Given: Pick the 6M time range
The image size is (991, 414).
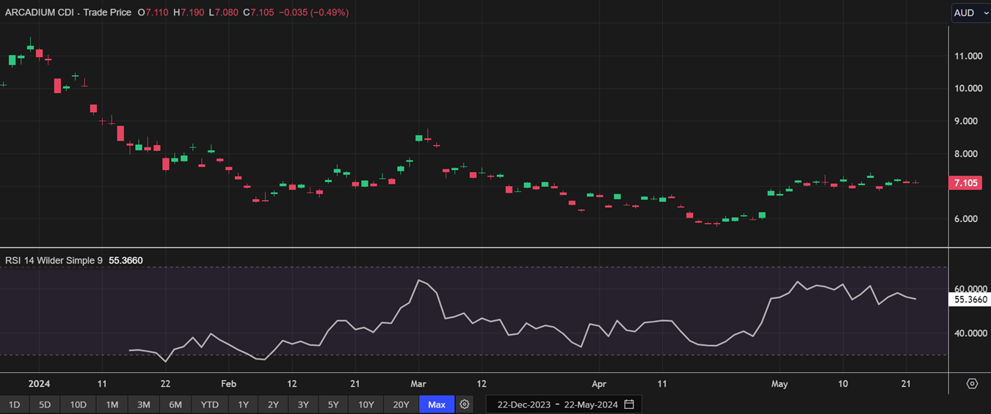Looking at the screenshot, I should (175, 404).
